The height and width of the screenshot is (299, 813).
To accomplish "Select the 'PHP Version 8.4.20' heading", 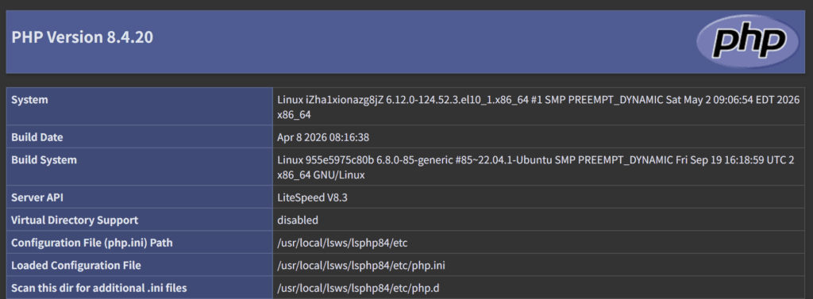I will coord(82,37).
